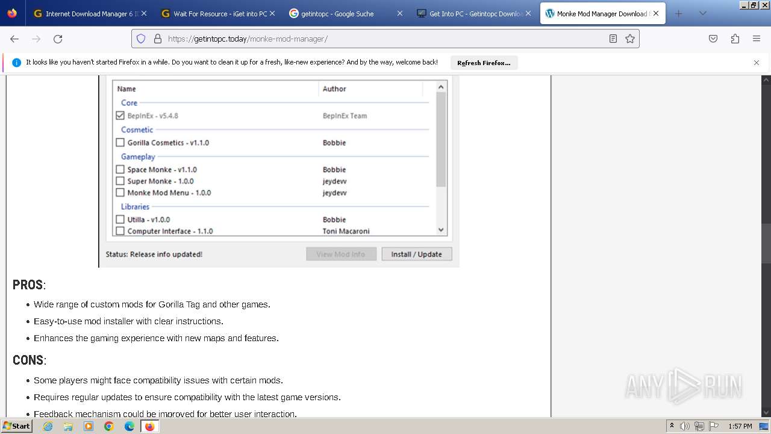Select Firefox taskbar button

pos(149,426)
